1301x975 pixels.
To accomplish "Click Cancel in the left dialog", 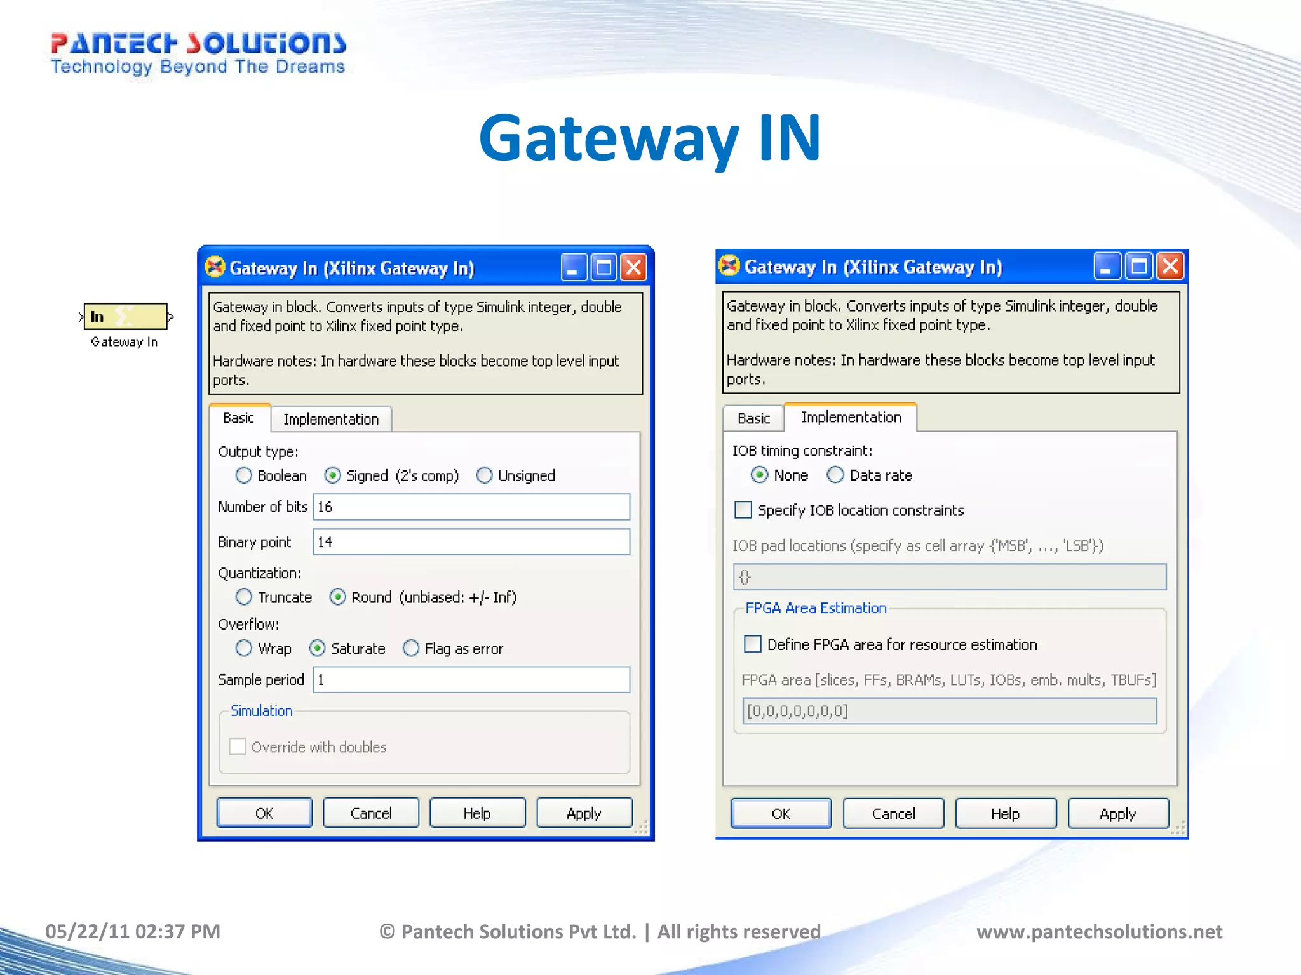I will pos(371,813).
